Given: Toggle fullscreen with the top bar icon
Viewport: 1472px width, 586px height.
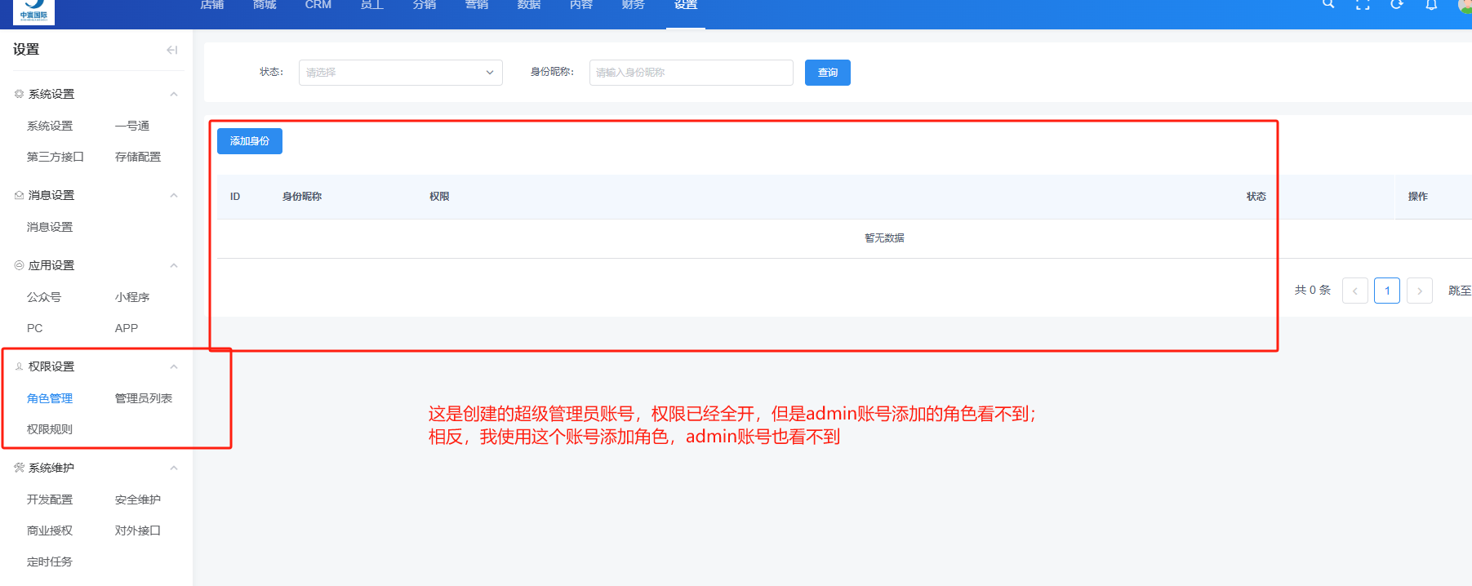Looking at the screenshot, I should pos(1363,4).
